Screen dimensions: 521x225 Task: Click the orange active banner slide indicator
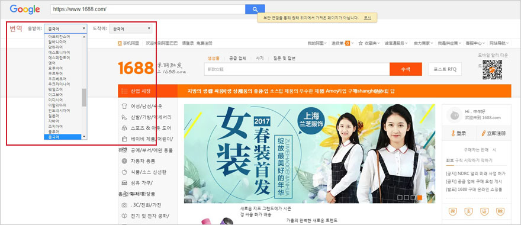pyautogui.click(x=420, y=197)
